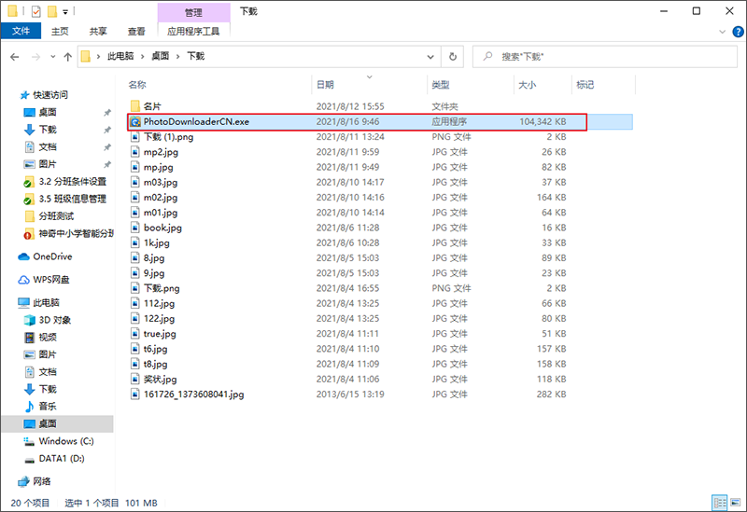
Task: Sort files by the 大小 column header
Action: click(x=527, y=85)
